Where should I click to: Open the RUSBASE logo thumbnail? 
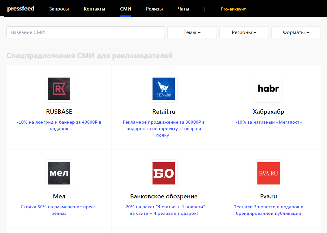(59, 89)
